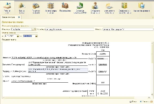
Task: Click the Заказчик (Генподрядчик) label
Action: [x=14, y=64]
